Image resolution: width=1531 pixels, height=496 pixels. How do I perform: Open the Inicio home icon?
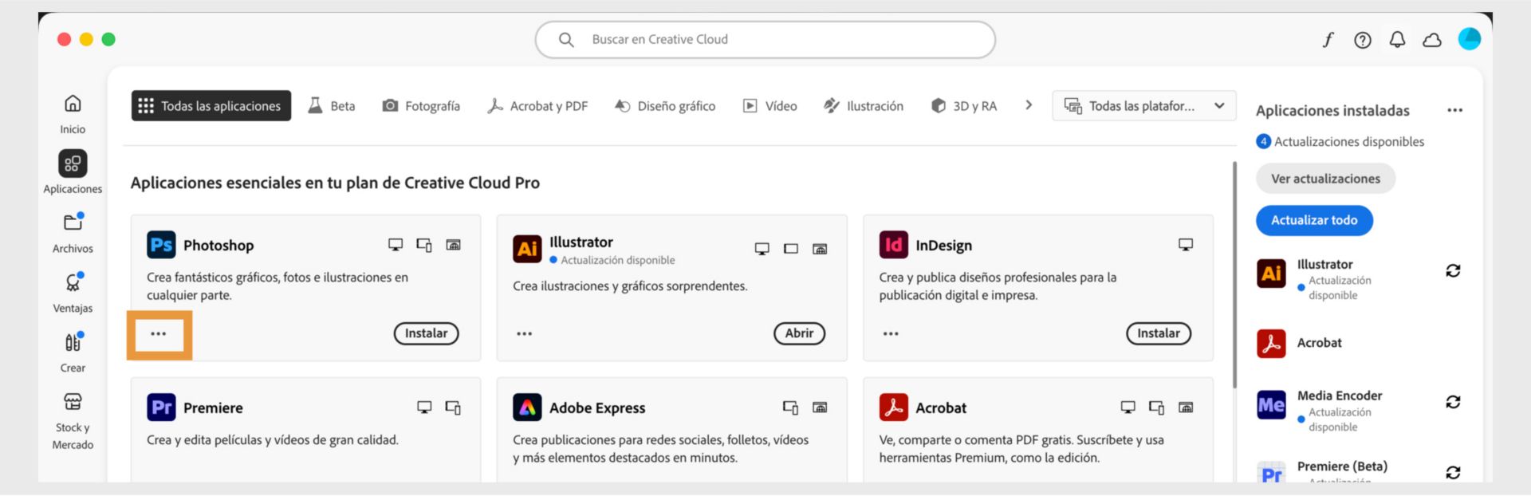(x=73, y=104)
